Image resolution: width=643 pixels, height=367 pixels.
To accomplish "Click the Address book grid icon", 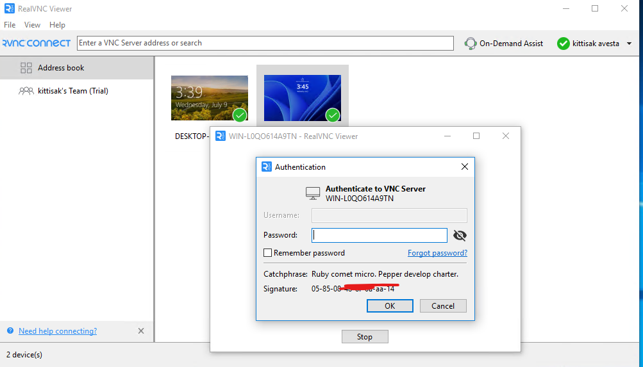I will (x=26, y=68).
